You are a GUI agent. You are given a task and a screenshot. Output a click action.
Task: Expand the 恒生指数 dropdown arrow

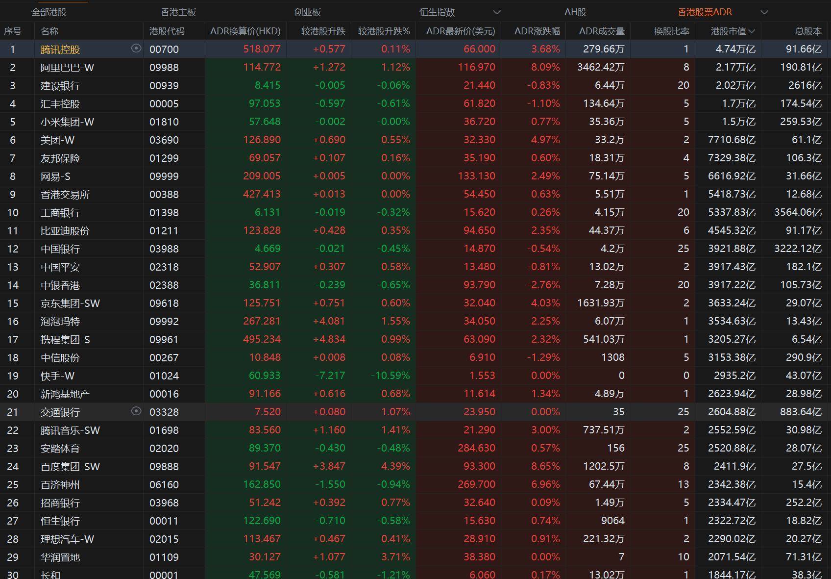496,12
